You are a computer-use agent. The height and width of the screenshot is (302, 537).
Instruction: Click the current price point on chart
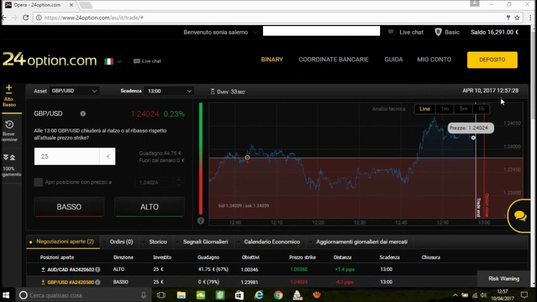click(x=473, y=138)
